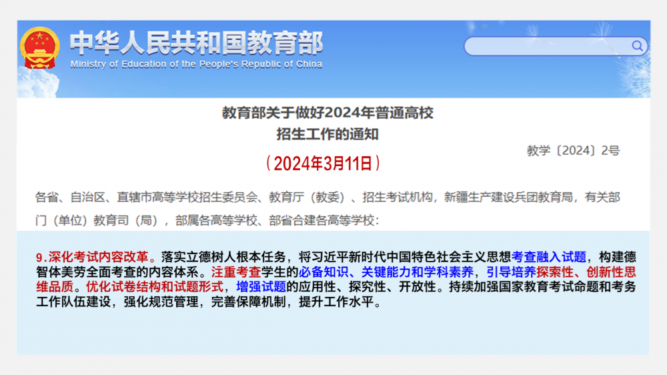Image resolution: width=667 pixels, height=375 pixels.
Task: Click the Ministry of Education English subtitle
Action: [x=196, y=65]
